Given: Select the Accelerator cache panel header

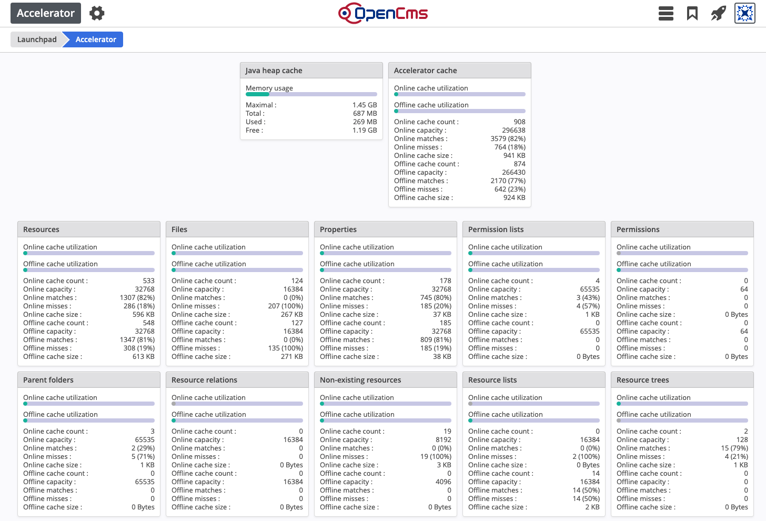Looking at the screenshot, I should [460, 71].
